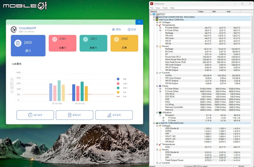Screen dimensions: 254x167
Task: Click the yellow responsiveness legend swatch
Action: [118, 92]
